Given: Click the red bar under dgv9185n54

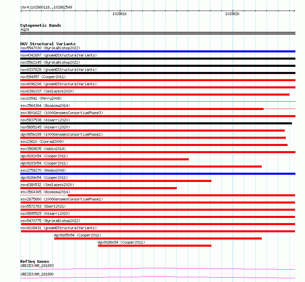Looking at the screenshot, I should pyautogui.click(x=158, y=238).
